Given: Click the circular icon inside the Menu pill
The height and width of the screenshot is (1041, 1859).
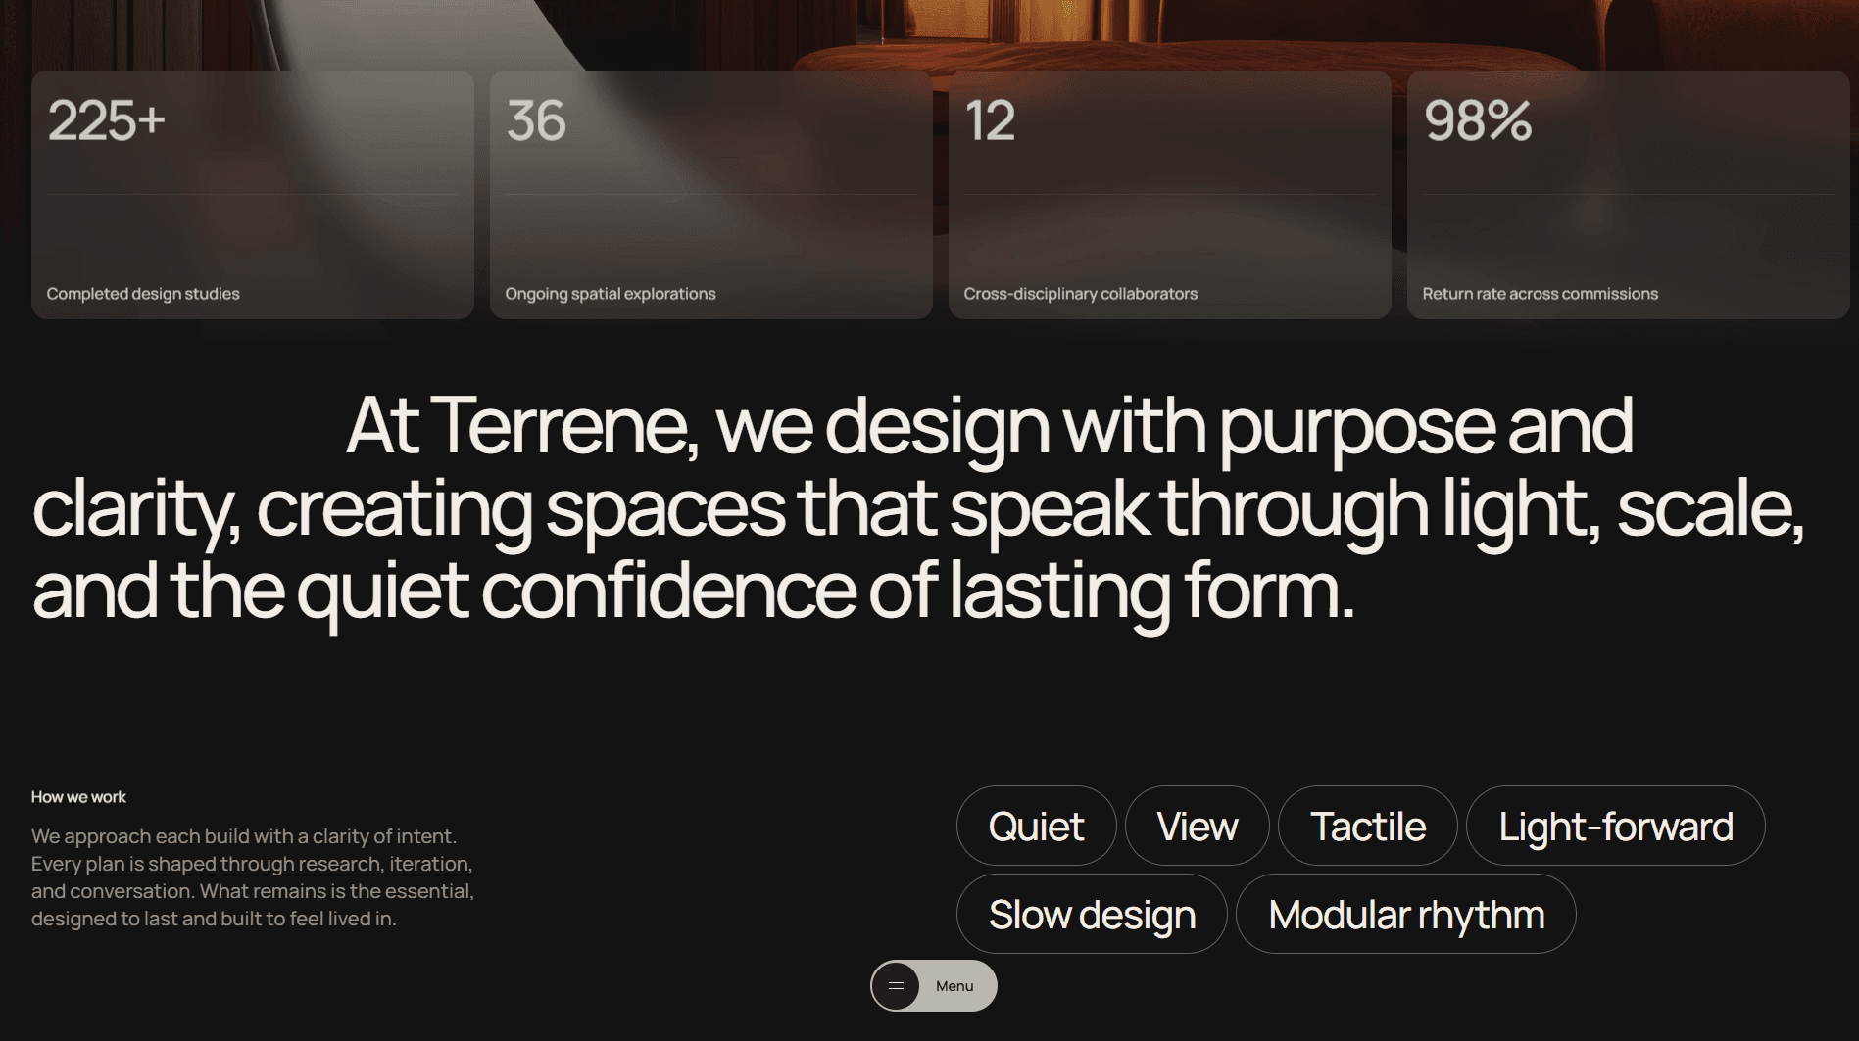Looking at the screenshot, I should [x=898, y=986].
